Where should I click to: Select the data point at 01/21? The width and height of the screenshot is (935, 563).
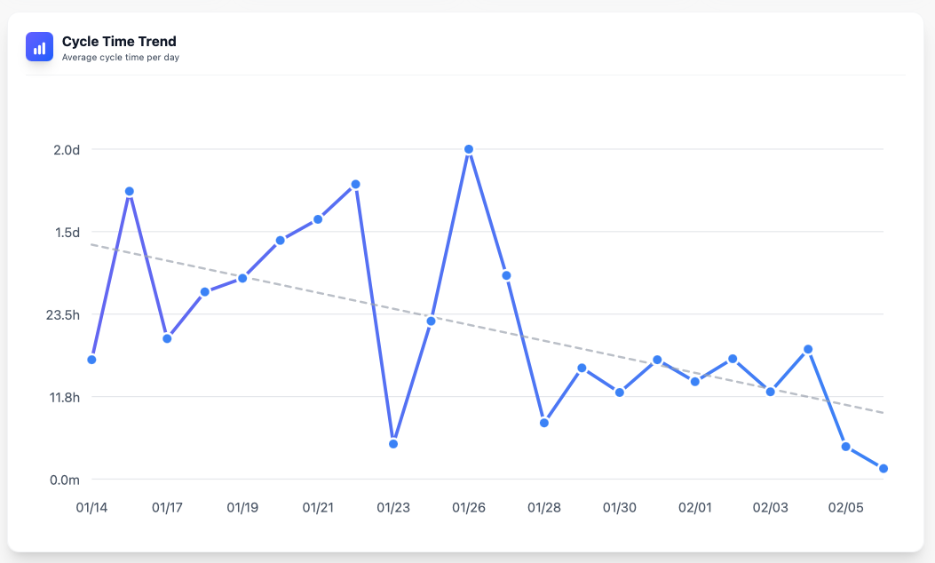[x=318, y=218]
